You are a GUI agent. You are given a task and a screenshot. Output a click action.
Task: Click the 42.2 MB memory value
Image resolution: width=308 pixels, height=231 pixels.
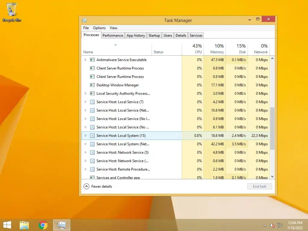tap(217, 144)
